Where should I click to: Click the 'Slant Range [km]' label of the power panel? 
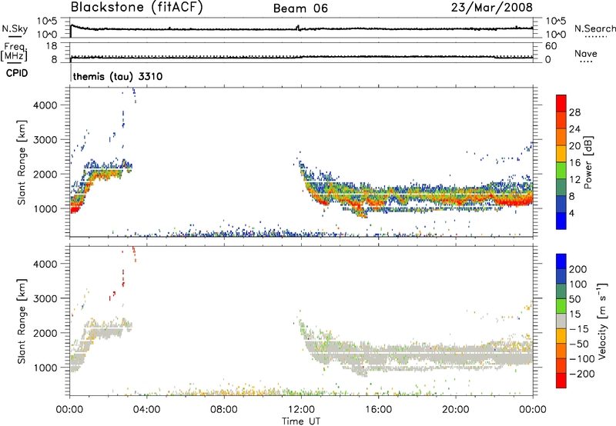[22, 162]
